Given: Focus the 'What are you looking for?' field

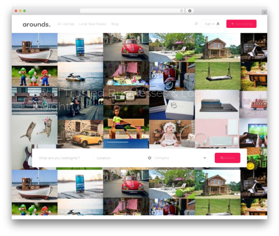Looking at the screenshot, I should pos(64,158).
